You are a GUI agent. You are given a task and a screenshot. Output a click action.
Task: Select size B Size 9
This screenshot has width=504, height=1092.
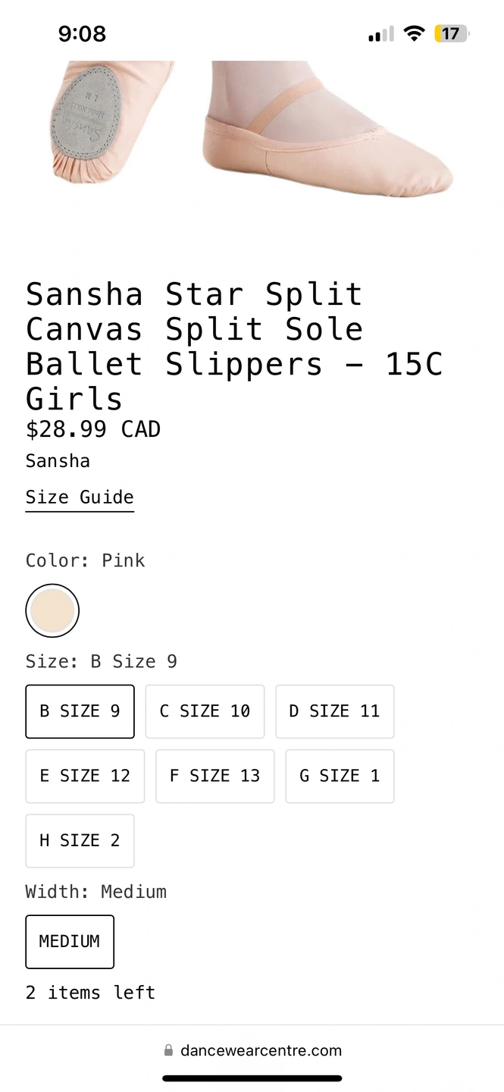pos(80,711)
